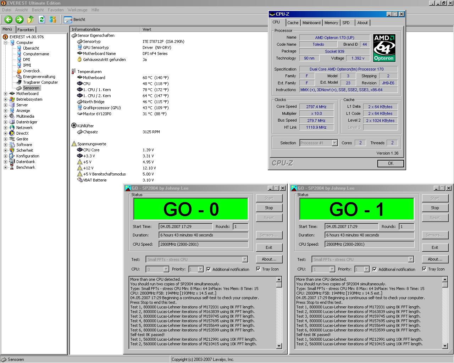
Task: Toggle Additional notification in GO - 1 window
Action: click(375, 269)
